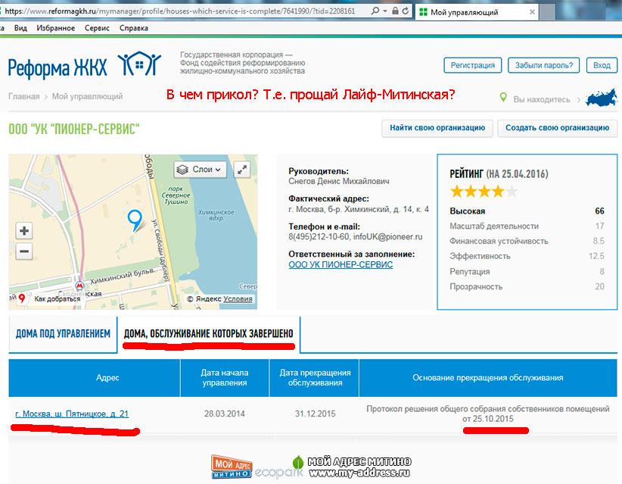Click the Russia map silhouette icon
Screen dimensions: 622x484
[x=602, y=98]
